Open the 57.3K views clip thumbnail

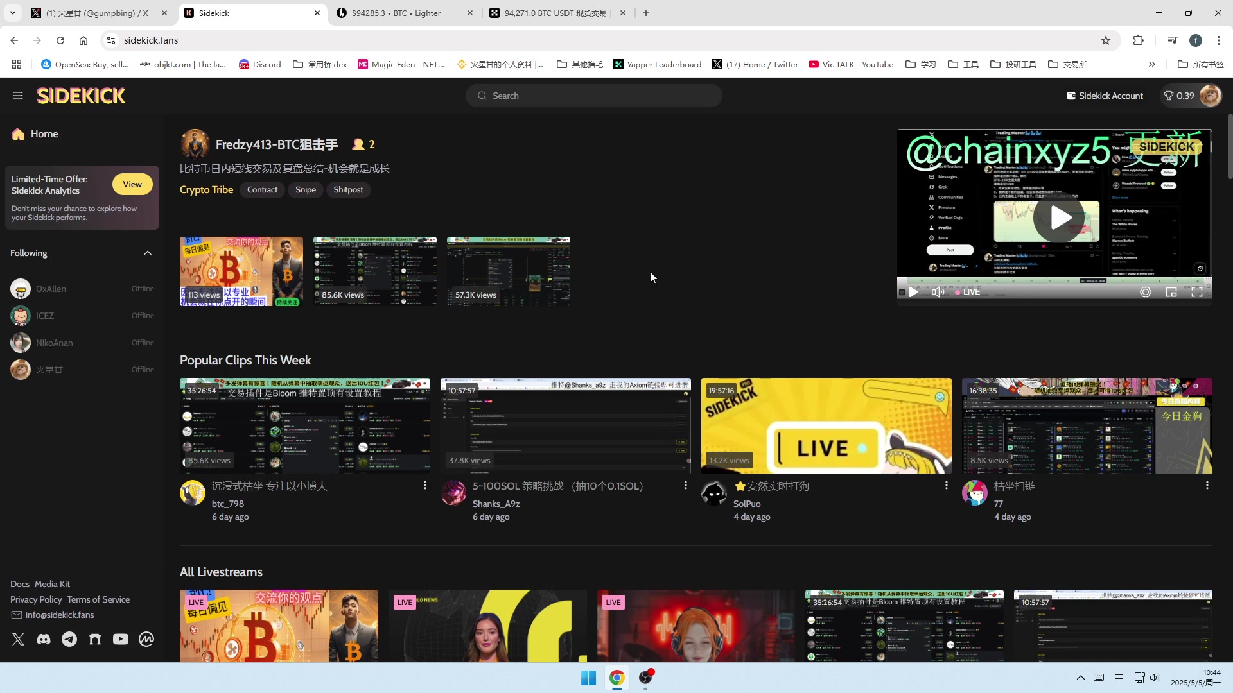click(x=509, y=271)
